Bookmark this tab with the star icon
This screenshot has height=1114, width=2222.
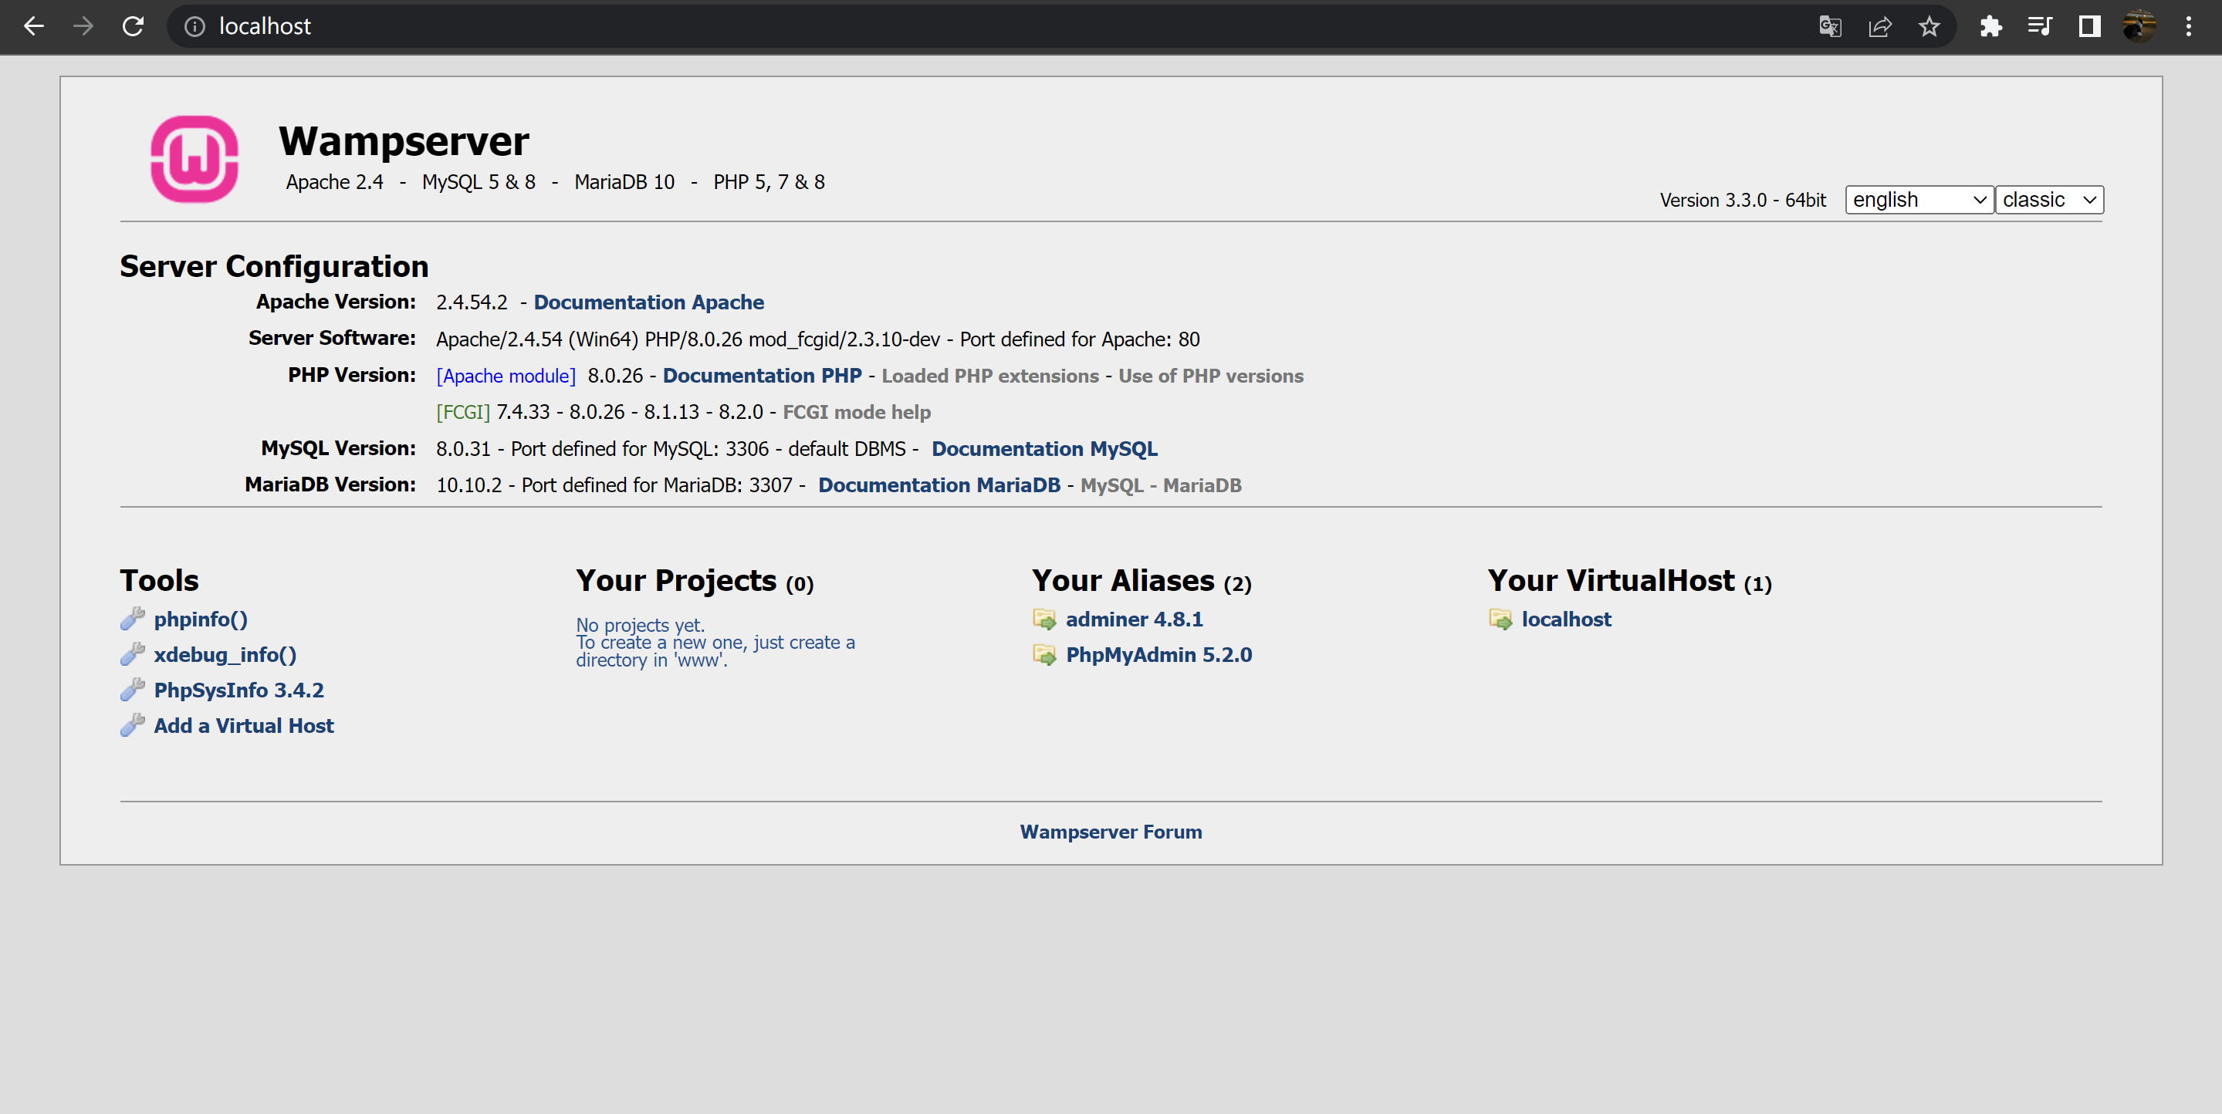click(1929, 27)
